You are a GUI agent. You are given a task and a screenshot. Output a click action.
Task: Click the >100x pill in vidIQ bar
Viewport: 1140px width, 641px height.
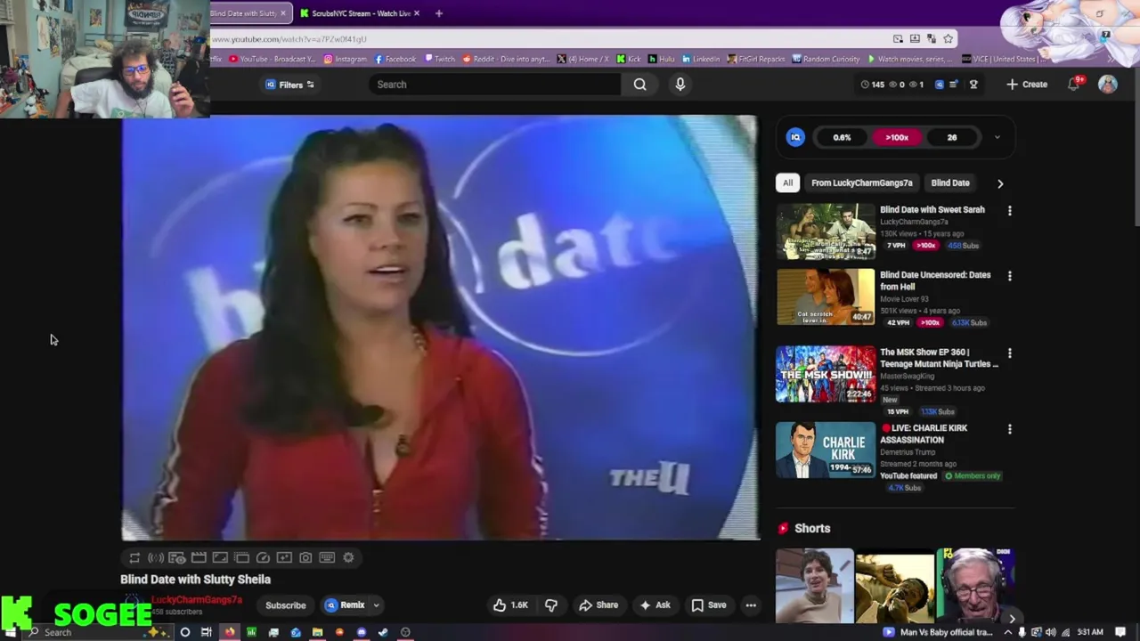[897, 137]
